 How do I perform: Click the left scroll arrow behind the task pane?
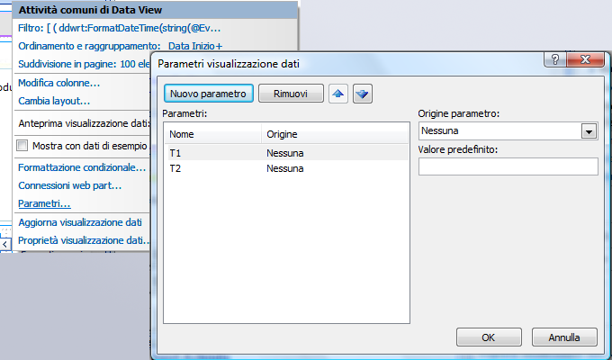click(4, 245)
